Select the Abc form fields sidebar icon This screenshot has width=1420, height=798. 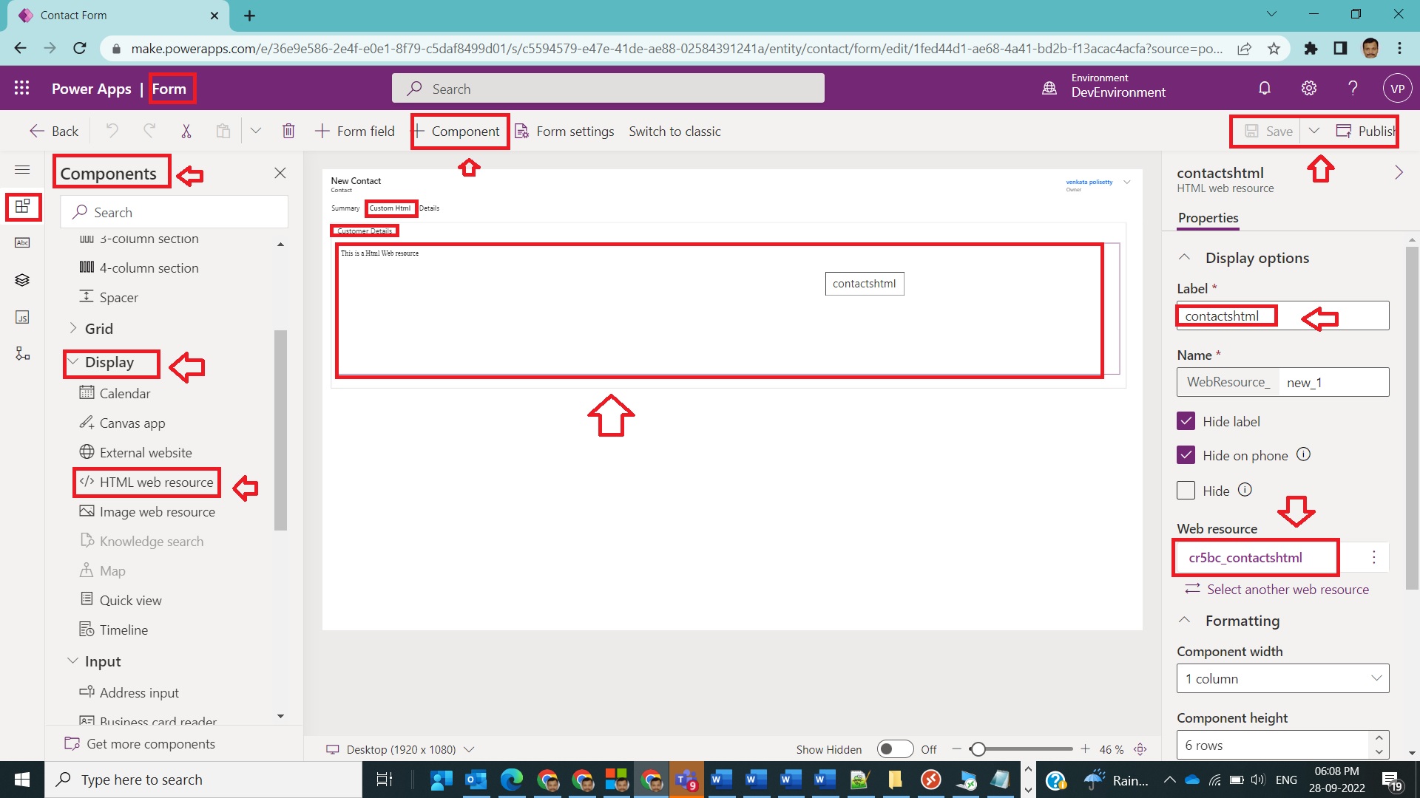click(x=22, y=242)
